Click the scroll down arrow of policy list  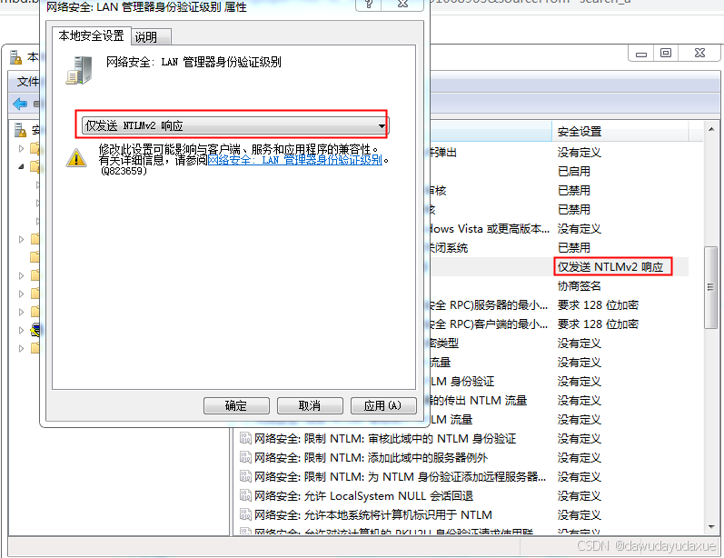click(x=711, y=527)
